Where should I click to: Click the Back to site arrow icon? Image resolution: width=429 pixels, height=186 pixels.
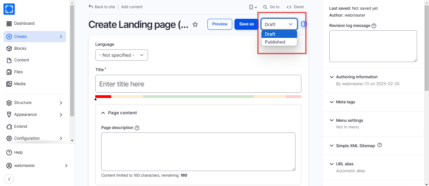point(91,7)
